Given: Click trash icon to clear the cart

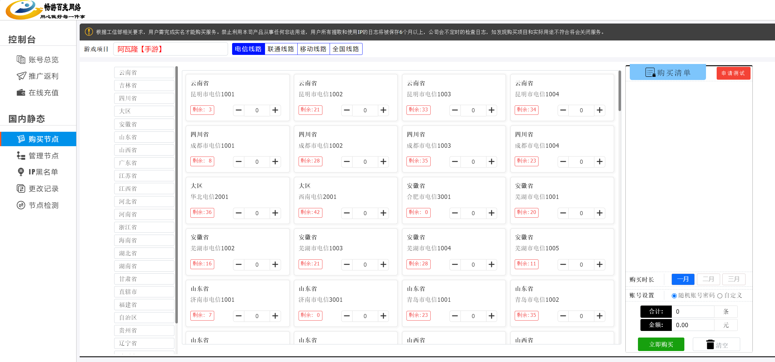Looking at the screenshot, I should pyautogui.click(x=710, y=344).
